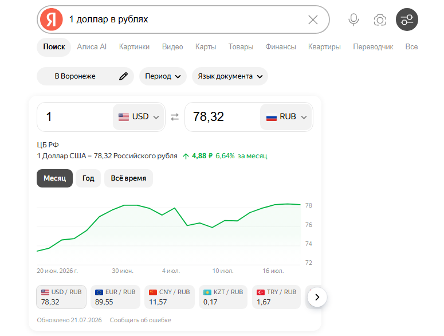The height and width of the screenshot is (336, 444).
Task: Click the US flag in USD selector
Action: 124,117
